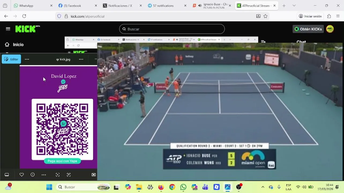344x193 pixels.
Task: Open a new browser tab
Action: coord(284,6)
